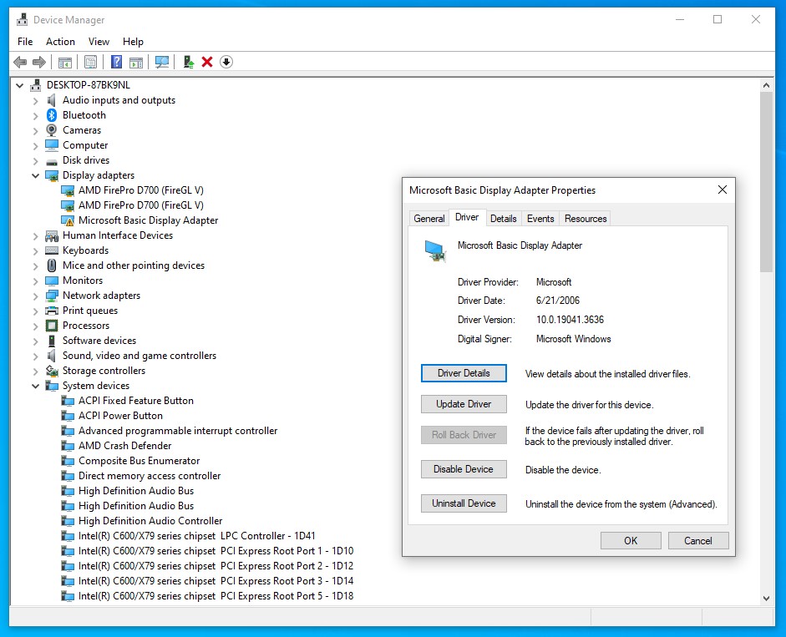Select the warning icon of Microsoft Basic Display Adapter
This screenshot has width=786, height=637.
tap(68, 220)
